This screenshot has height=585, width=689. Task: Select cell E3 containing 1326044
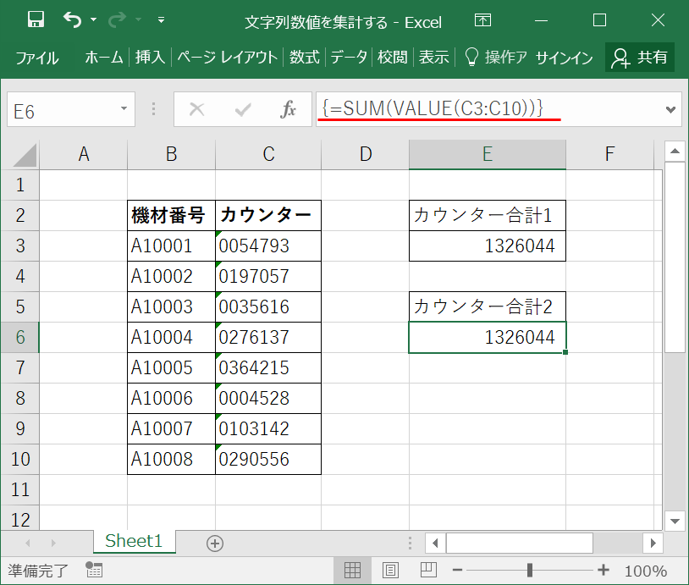click(487, 246)
